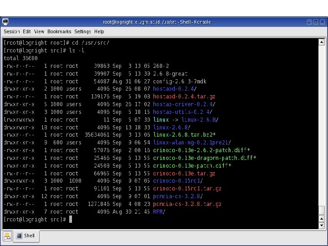The height and width of the screenshot is (246, 328).
Task: Click the New Session icon in tab bar
Action: coord(7,236)
